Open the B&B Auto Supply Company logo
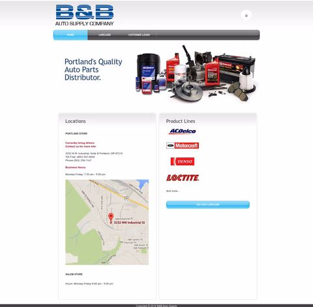313x307 pixels. click(x=85, y=15)
